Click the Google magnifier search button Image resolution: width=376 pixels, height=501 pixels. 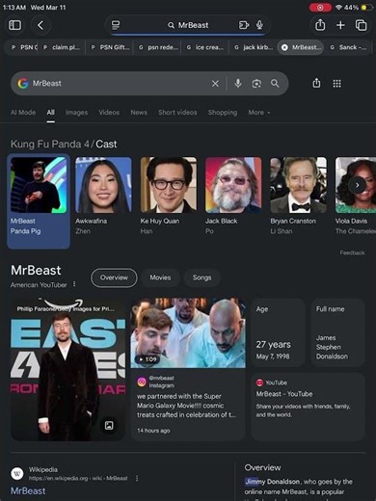pos(275,84)
